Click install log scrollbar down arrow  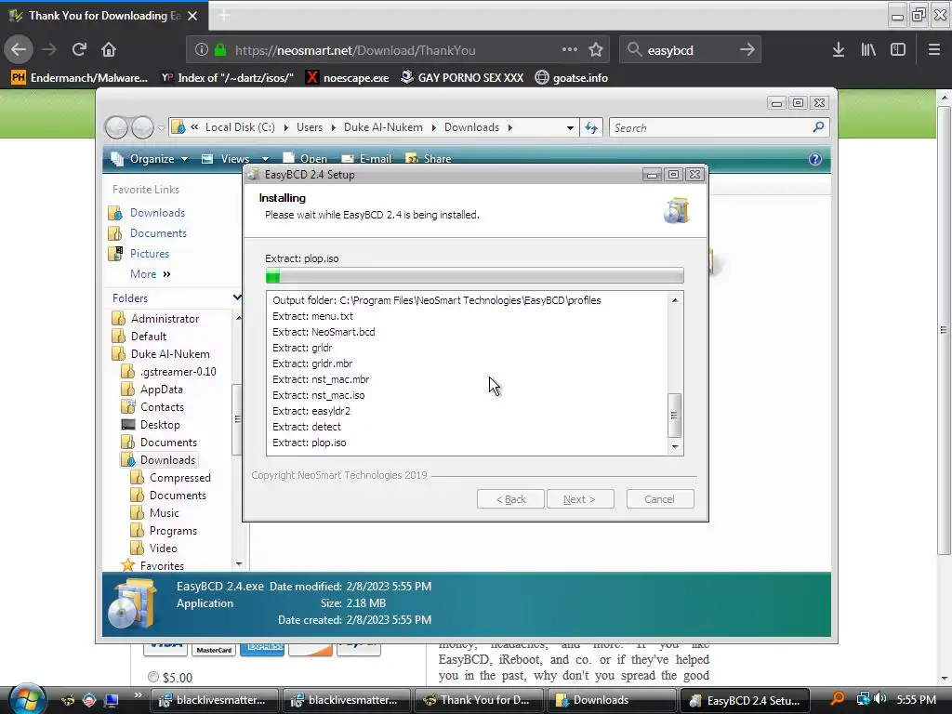(675, 447)
